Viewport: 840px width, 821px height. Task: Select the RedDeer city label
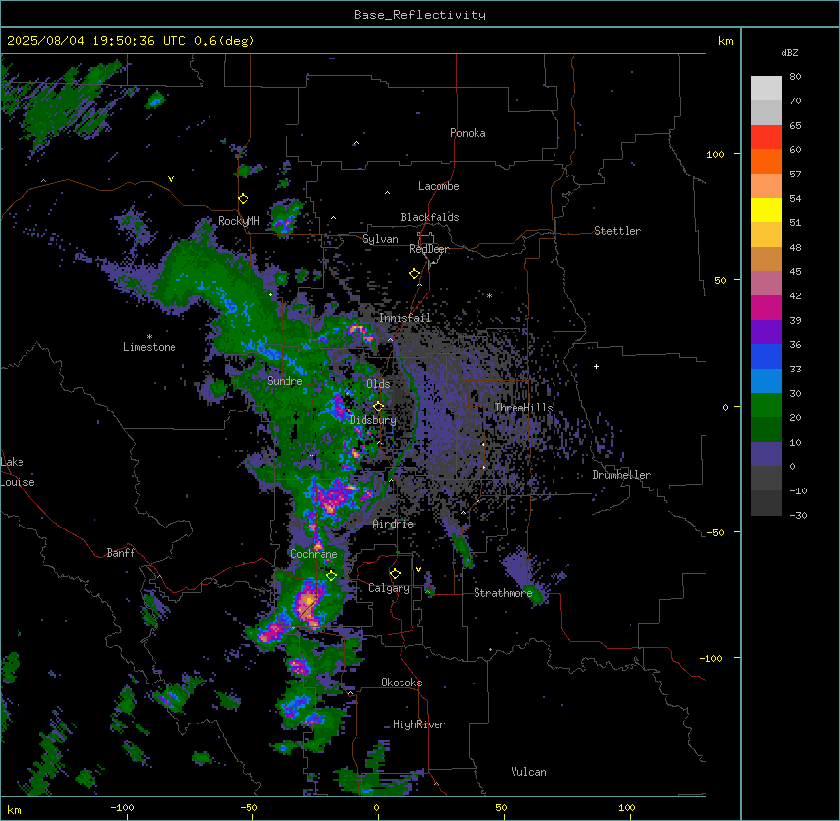point(429,249)
